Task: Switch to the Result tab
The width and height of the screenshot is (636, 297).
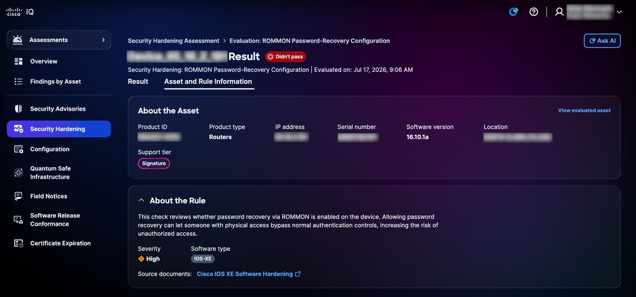Action: pos(138,81)
